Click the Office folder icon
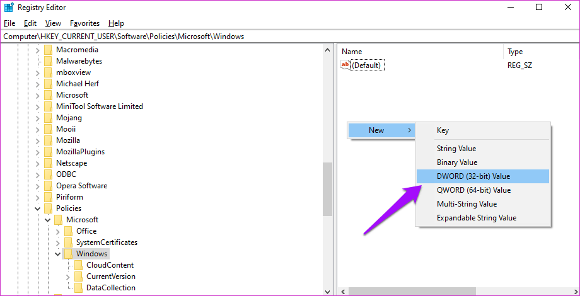This screenshot has width=580, height=296. [69, 231]
